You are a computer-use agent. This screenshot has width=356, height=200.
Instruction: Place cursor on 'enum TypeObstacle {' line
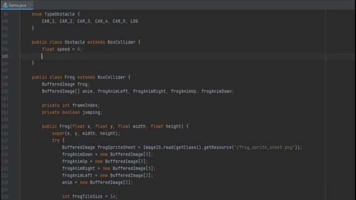click(56, 14)
